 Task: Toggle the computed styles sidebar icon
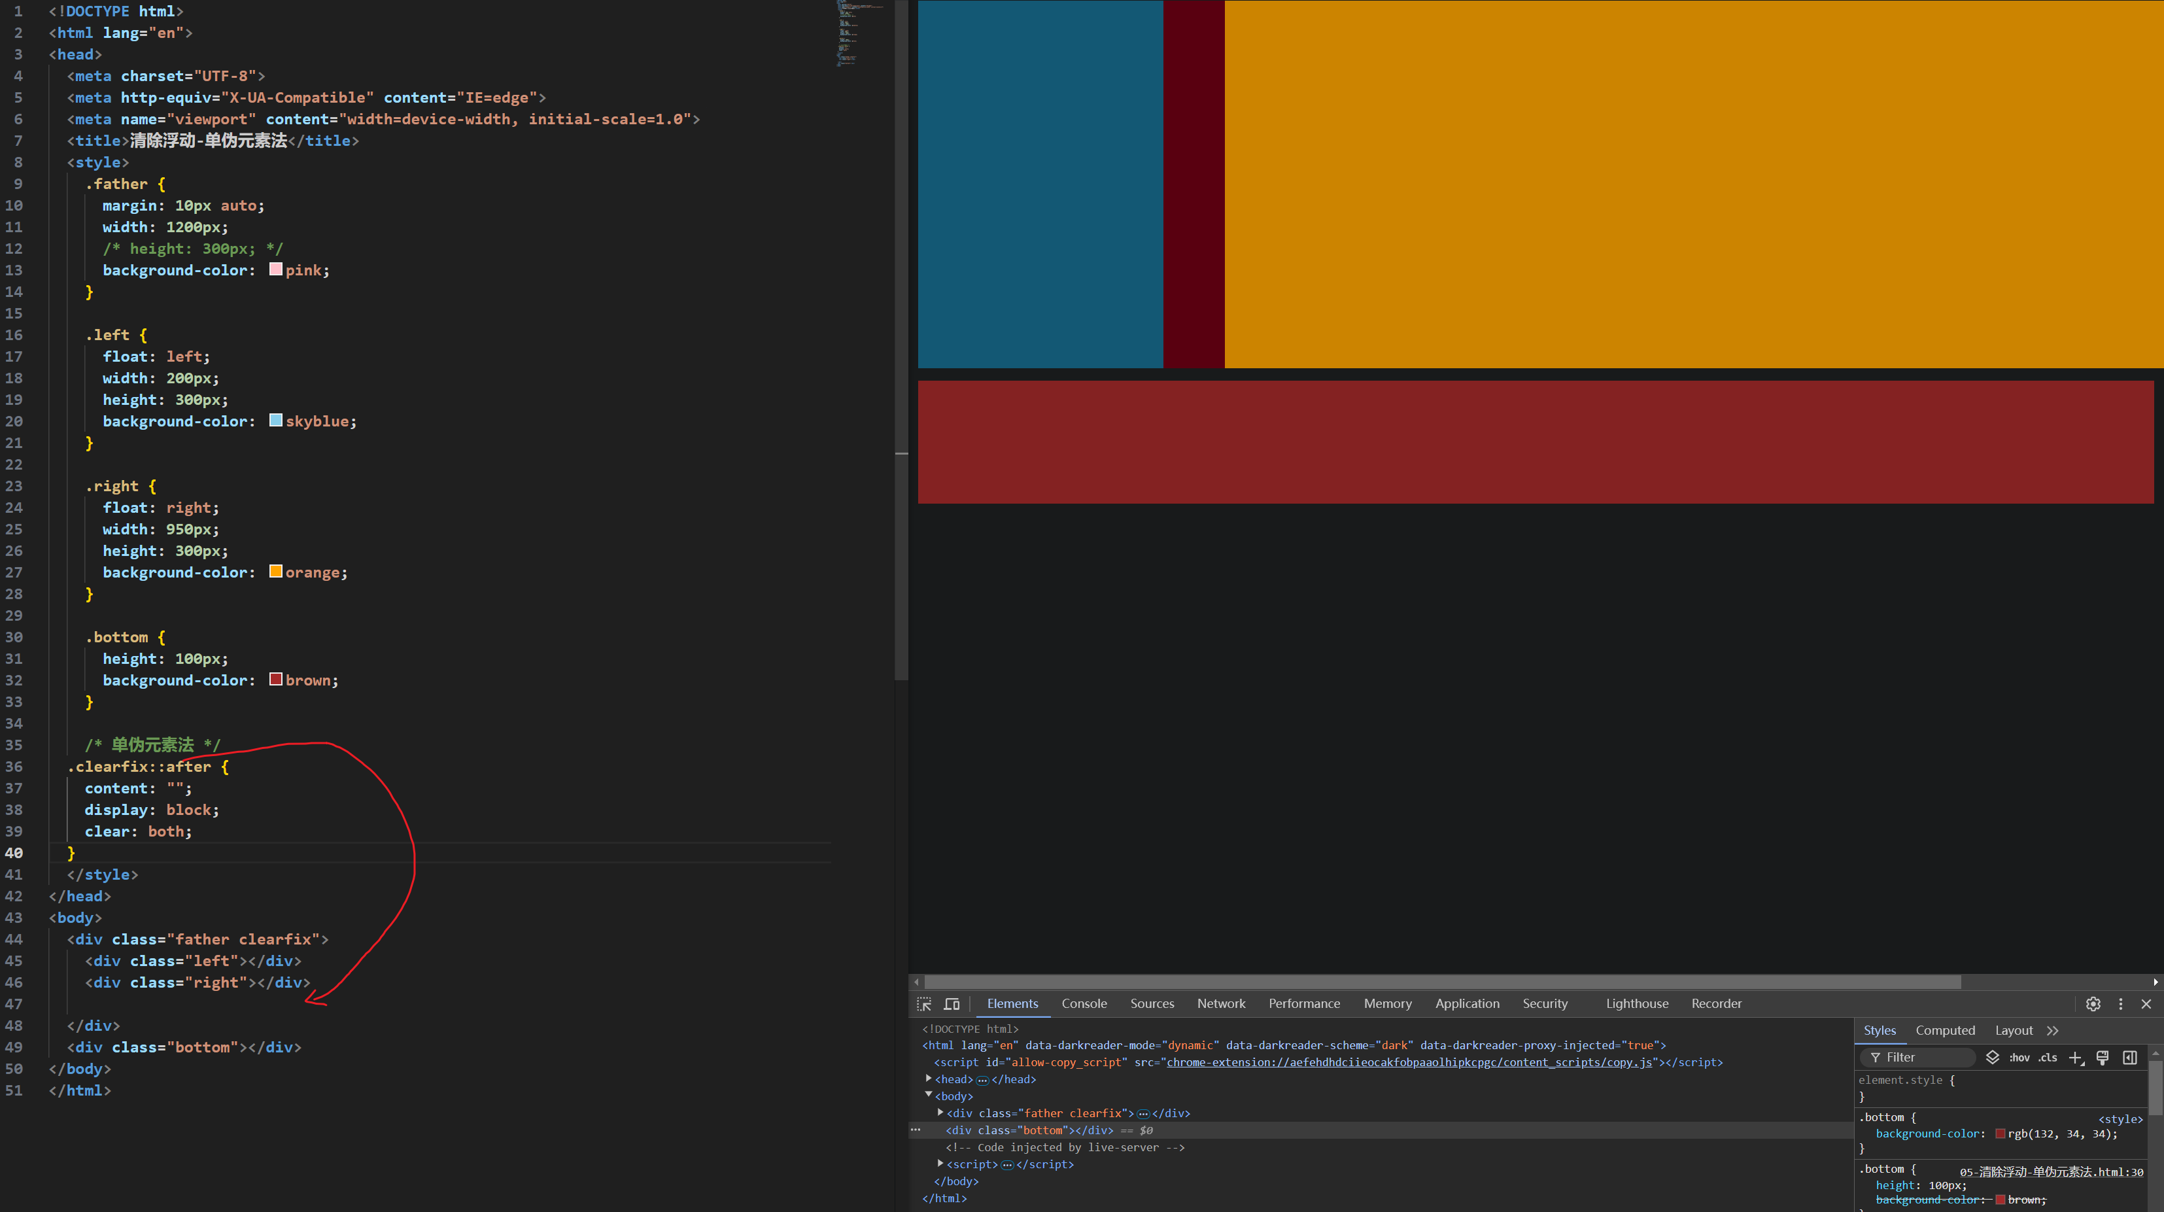pyautogui.click(x=2129, y=1058)
